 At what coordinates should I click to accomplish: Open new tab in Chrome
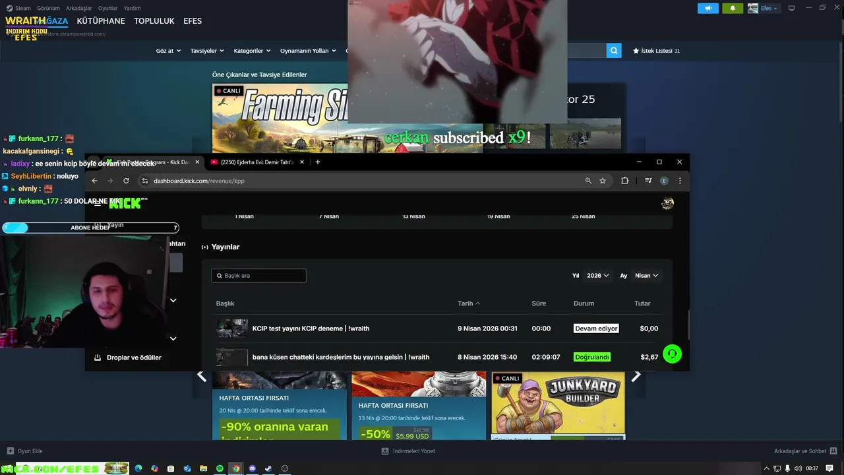tap(317, 162)
